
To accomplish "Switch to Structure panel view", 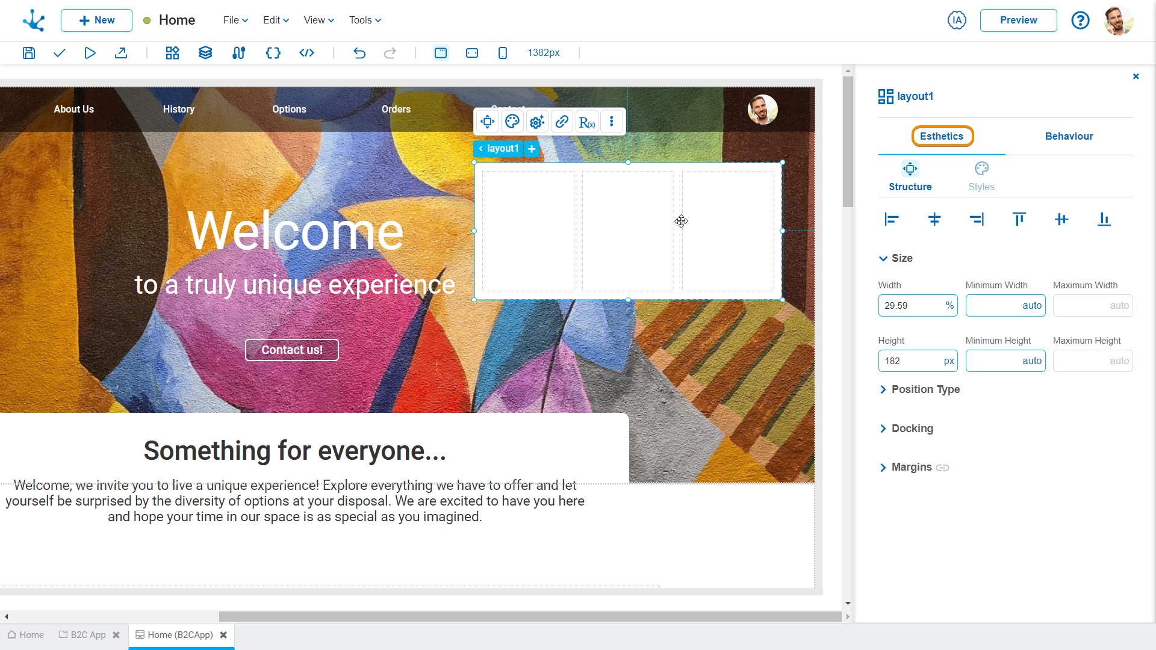I will tap(910, 176).
